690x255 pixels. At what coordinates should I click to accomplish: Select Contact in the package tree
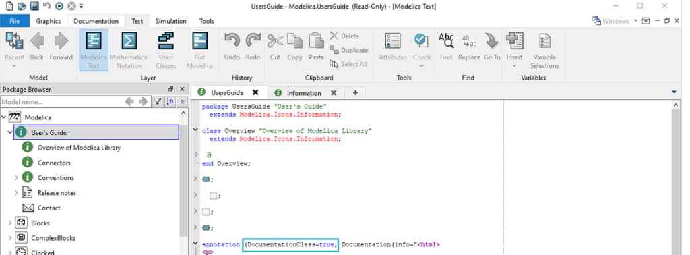(49, 208)
